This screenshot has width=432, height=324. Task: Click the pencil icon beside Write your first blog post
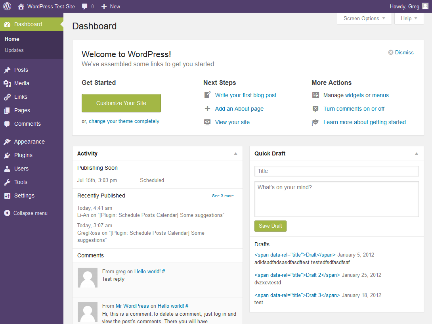click(207, 95)
